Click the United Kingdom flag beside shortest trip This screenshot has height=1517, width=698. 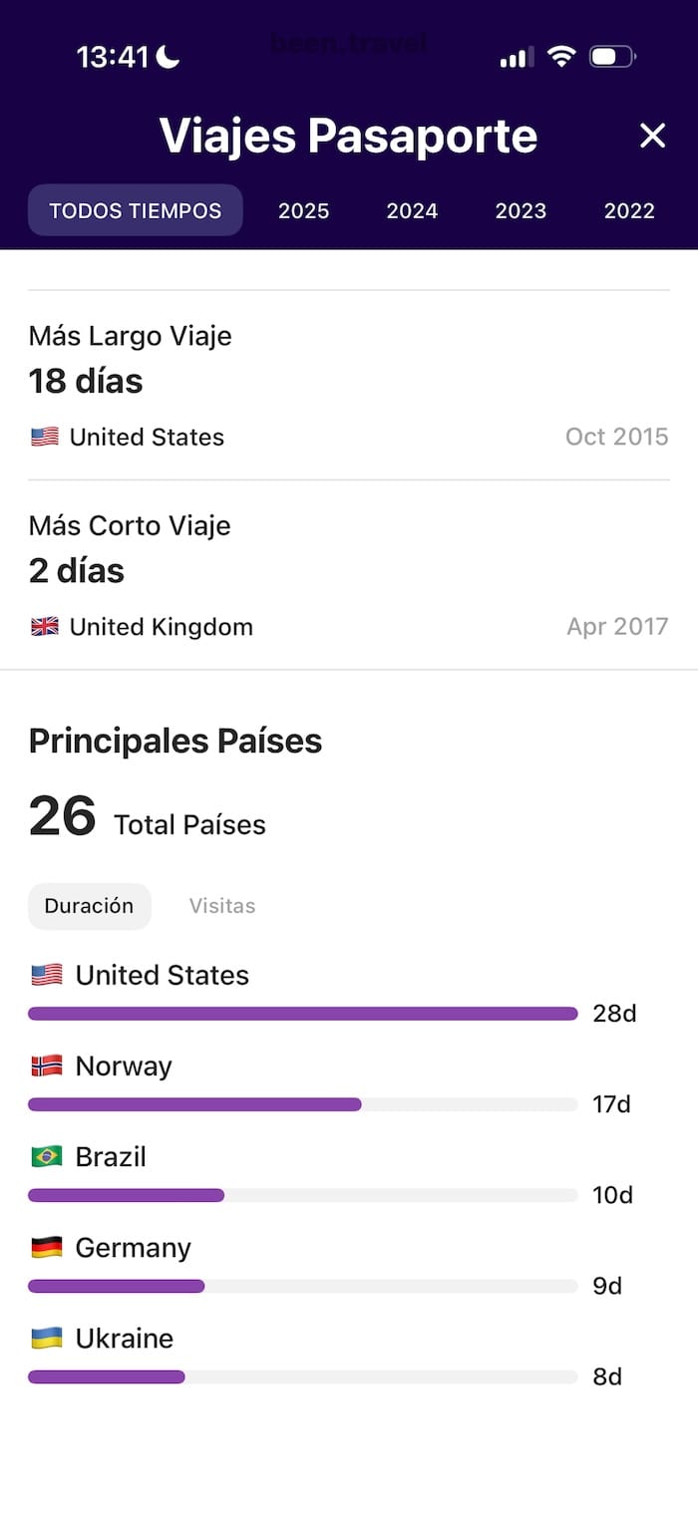[44, 626]
